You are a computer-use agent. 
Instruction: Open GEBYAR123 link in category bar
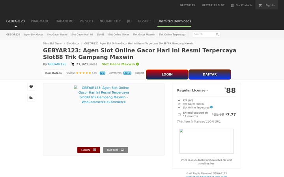point(13,35)
